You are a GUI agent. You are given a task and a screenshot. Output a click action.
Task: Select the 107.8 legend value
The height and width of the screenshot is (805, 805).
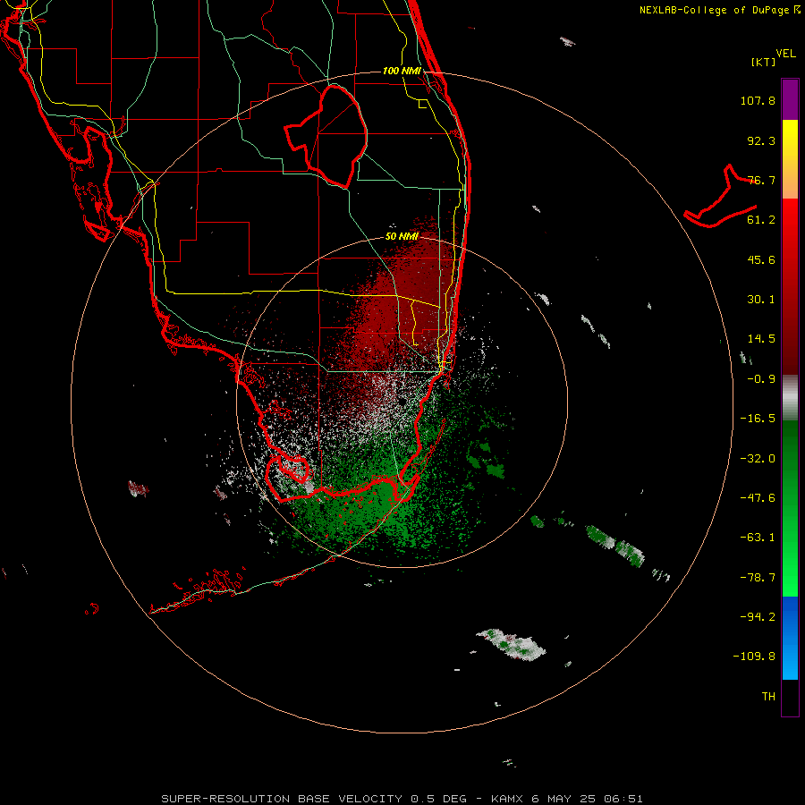[x=758, y=100]
